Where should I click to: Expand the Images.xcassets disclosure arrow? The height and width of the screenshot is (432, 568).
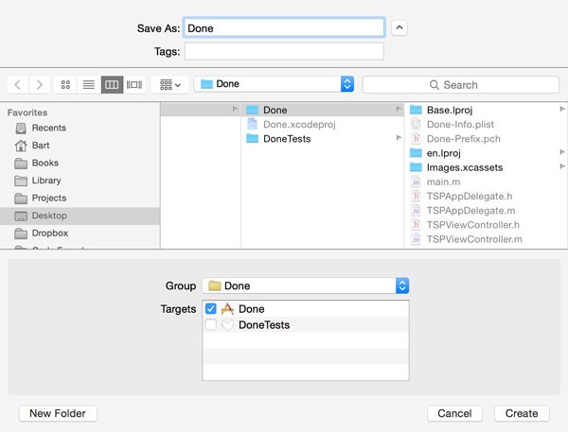tap(561, 166)
